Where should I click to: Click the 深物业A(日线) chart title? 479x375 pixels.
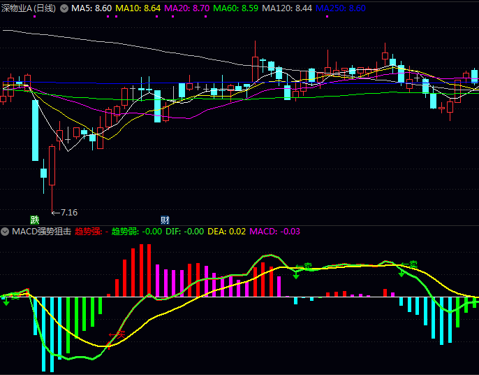click(x=29, y=8)
